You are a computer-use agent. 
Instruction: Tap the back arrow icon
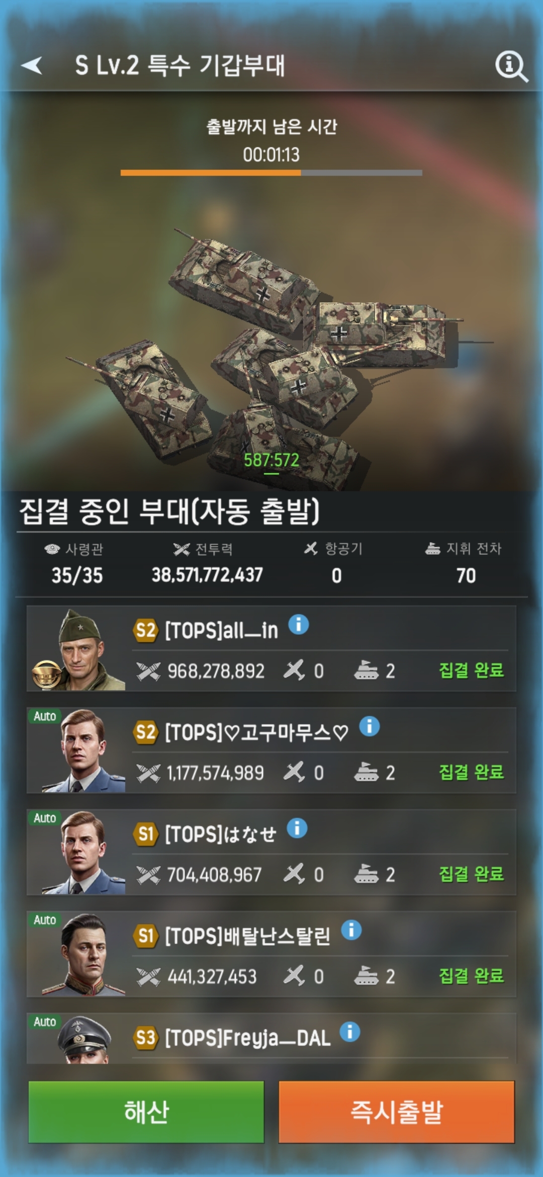[32, 65]
